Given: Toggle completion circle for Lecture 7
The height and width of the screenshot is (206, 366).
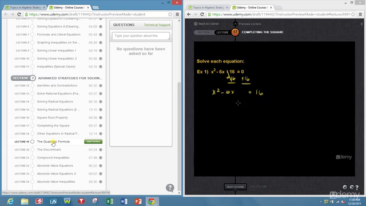Looking at the screenshot, I should click(33, 34).
